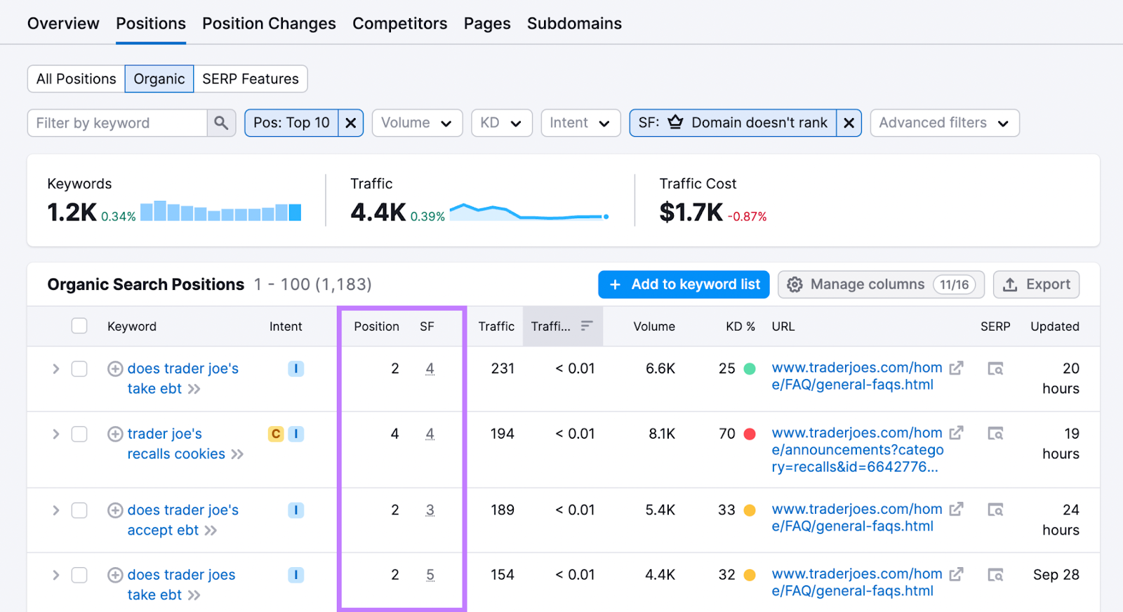
Task: View SERP snapshot for 'does trader joes take ebt'
Action: point(995,575)
